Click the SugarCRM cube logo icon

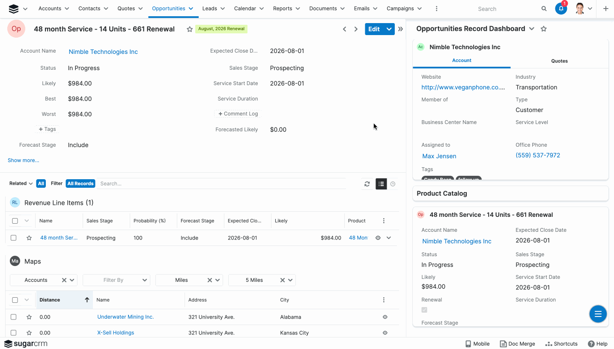(14, 9)
